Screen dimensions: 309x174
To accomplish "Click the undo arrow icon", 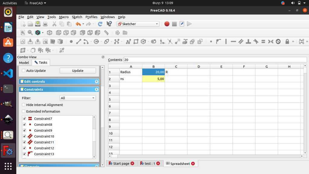I will point(78,24).
